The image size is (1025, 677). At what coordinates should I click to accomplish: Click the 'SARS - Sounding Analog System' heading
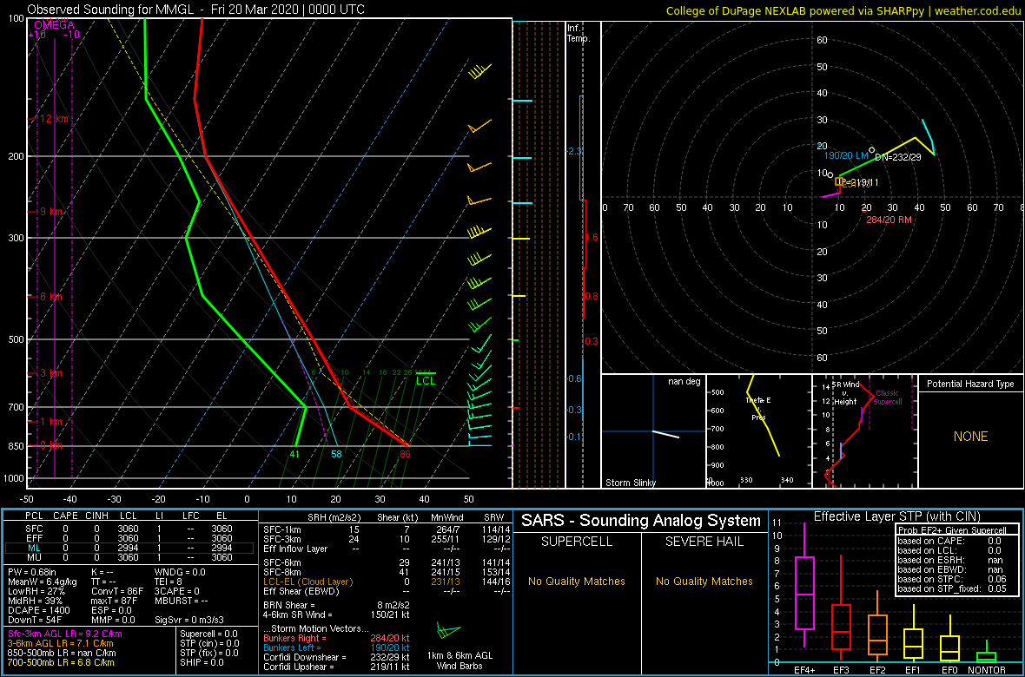641,521
